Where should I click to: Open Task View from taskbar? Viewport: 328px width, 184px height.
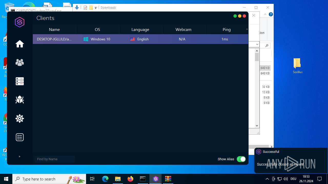(92, 179)
